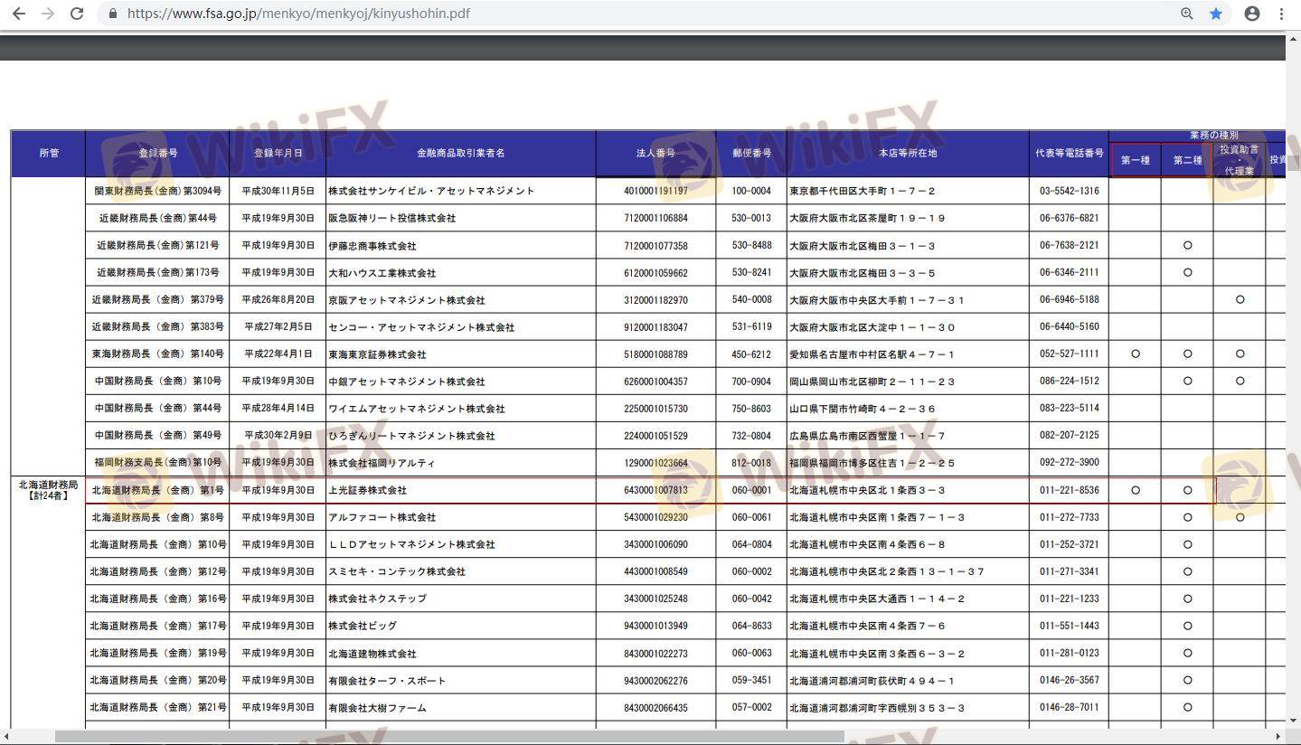Select 有限会社ターフ・スポート cell
The image size is (1301, 745).
(x=461, y=680)
